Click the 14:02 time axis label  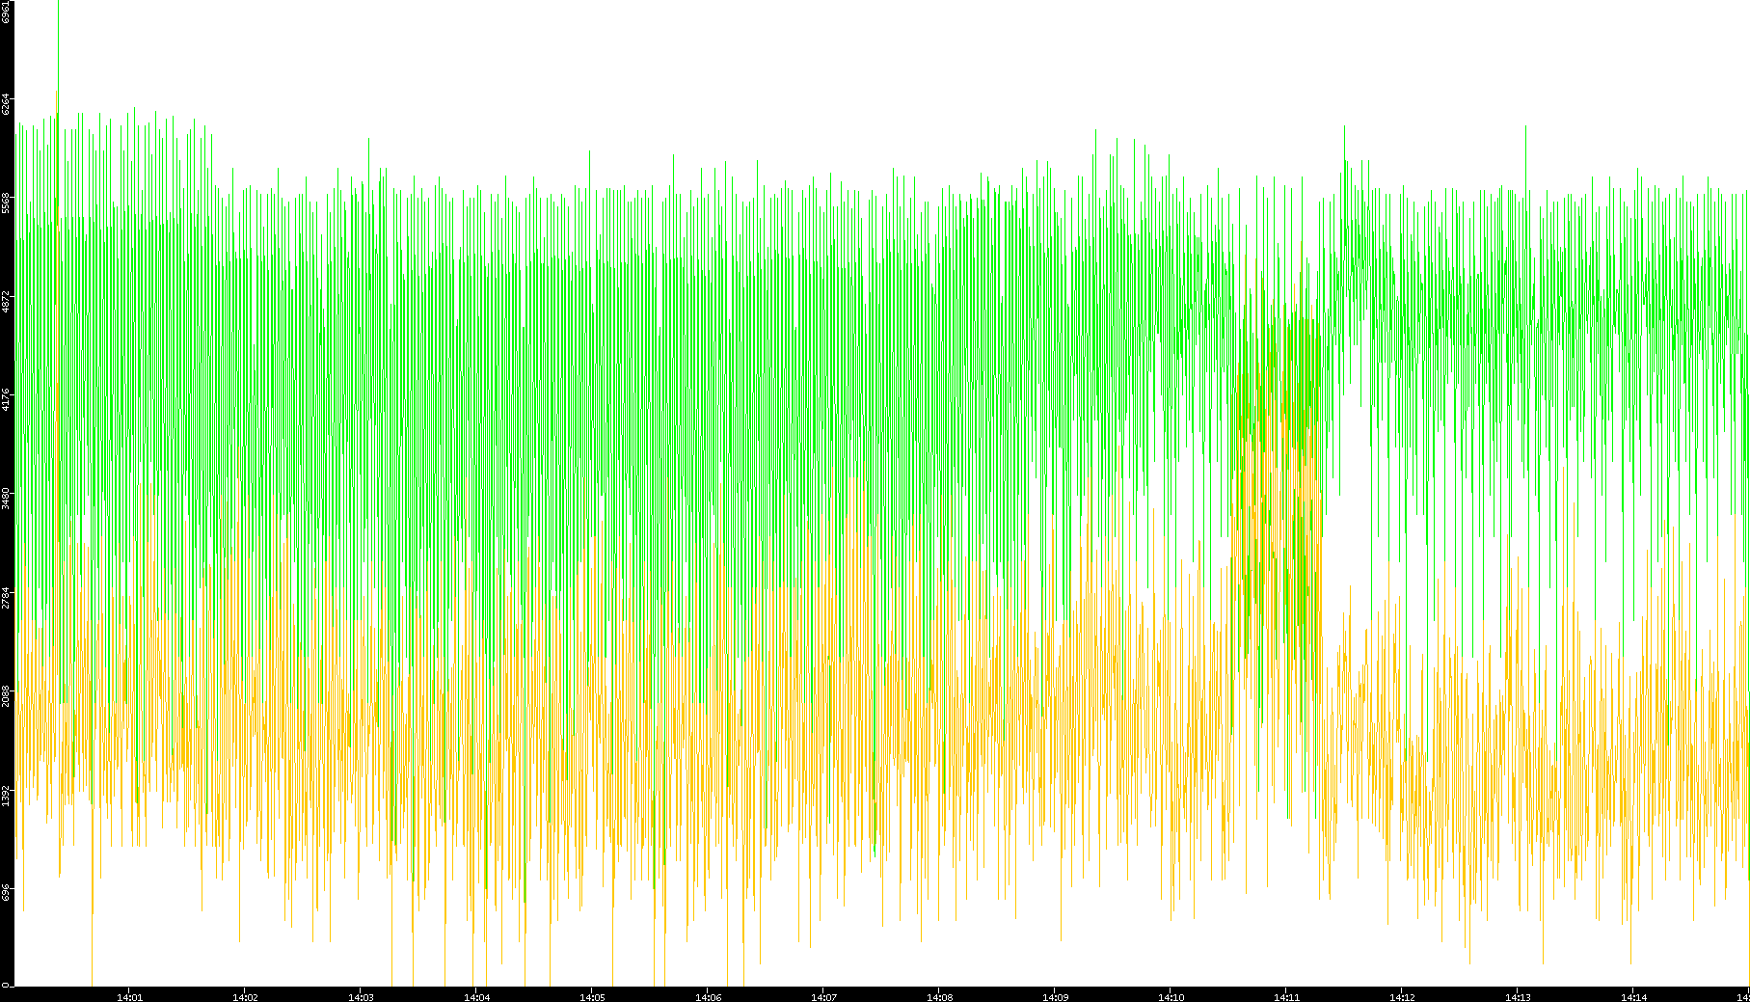(x=245, y=996)
